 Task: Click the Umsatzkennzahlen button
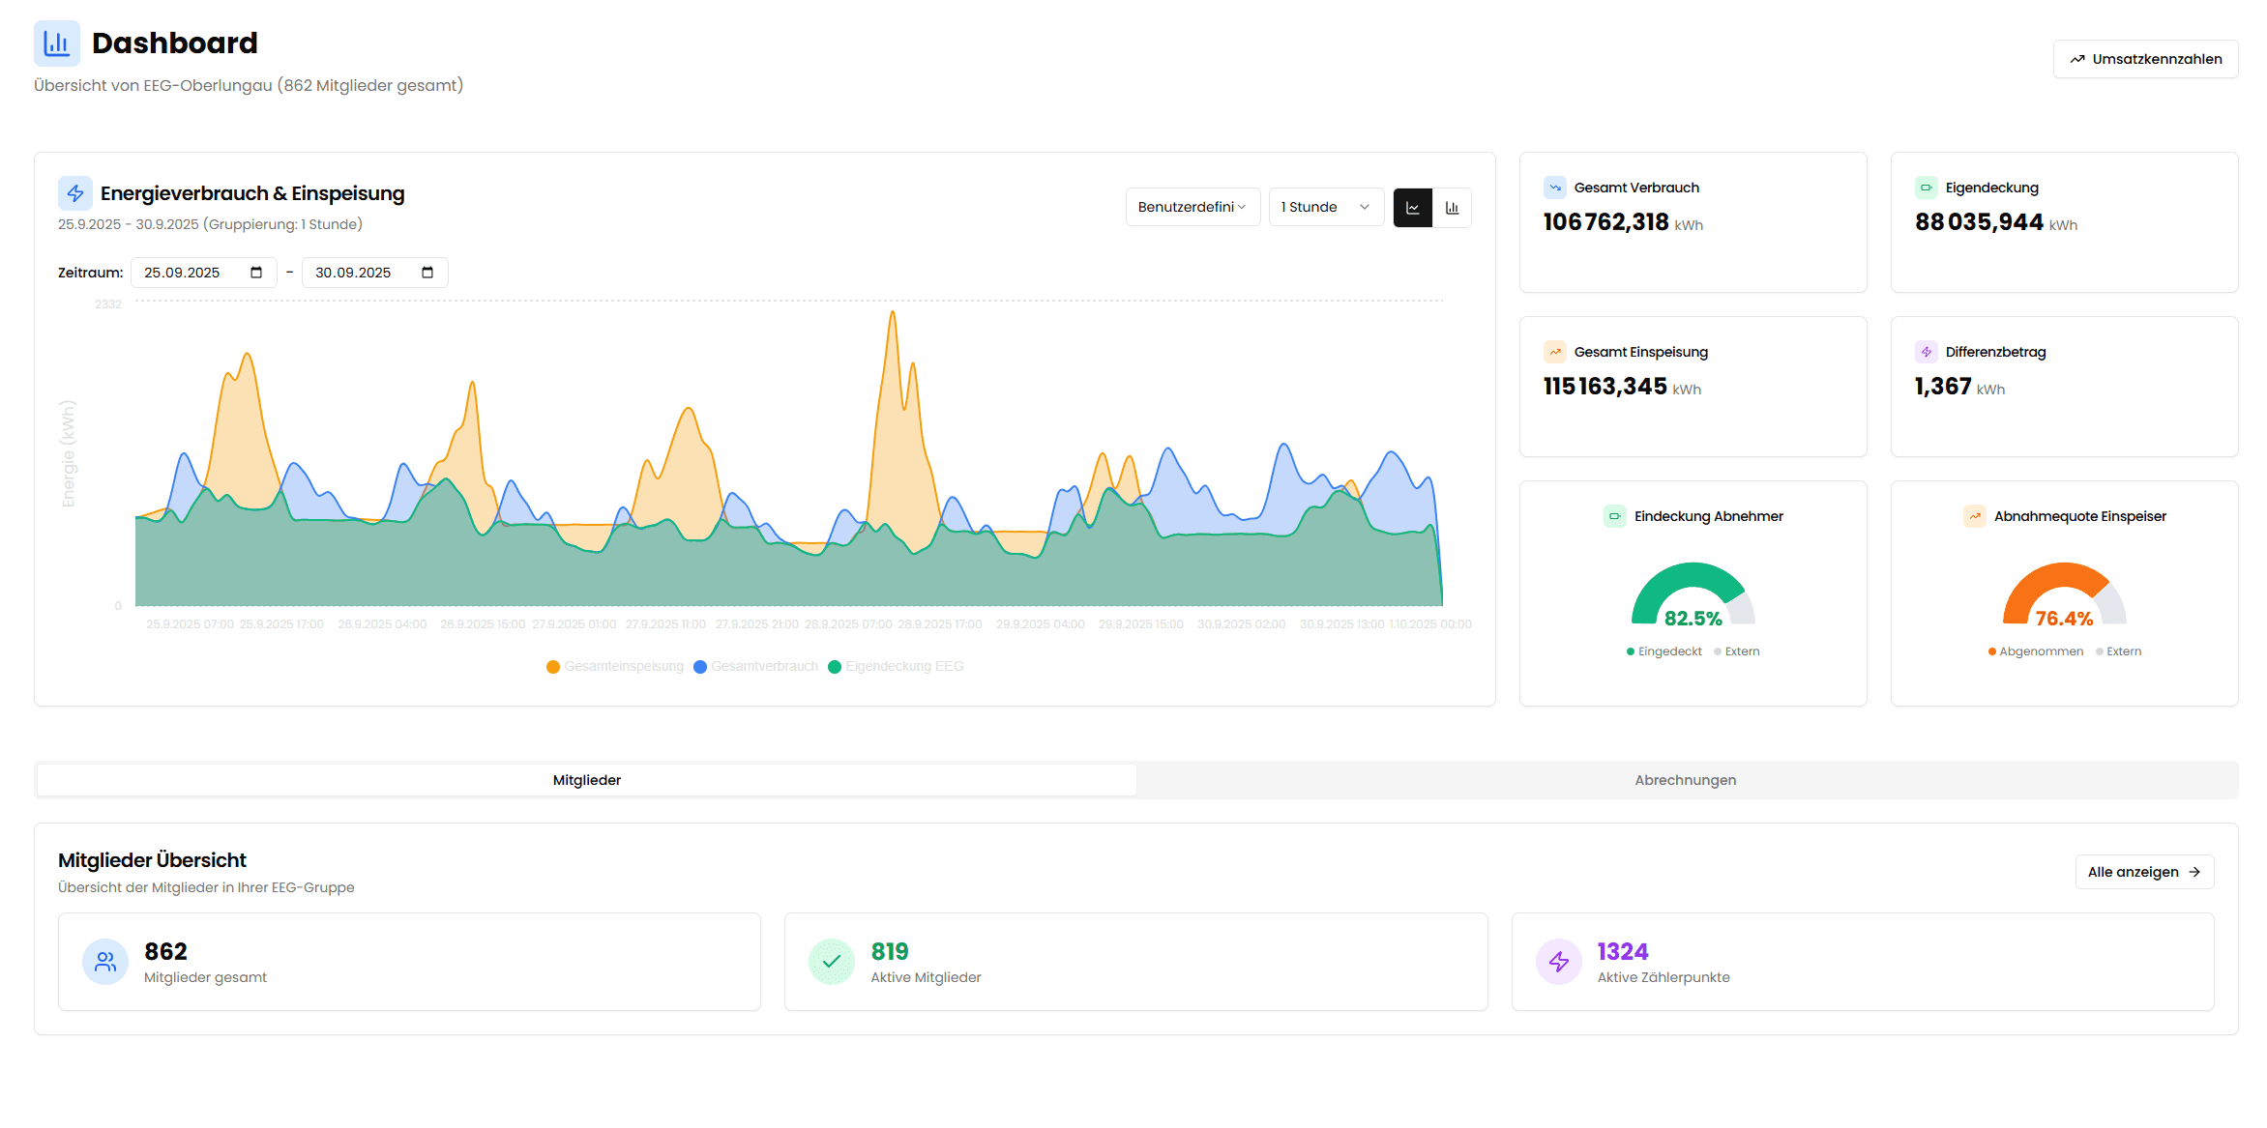[x=2145, y=58]
